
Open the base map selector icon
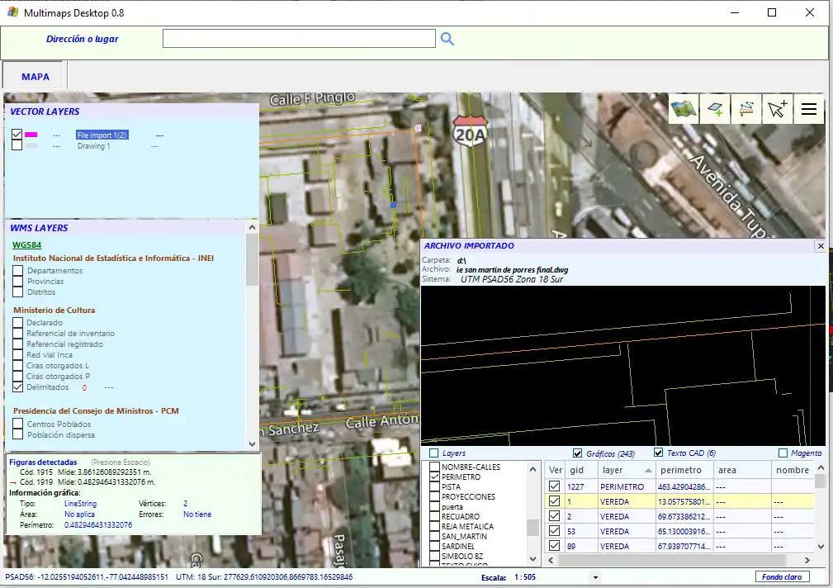coord(684,109)
